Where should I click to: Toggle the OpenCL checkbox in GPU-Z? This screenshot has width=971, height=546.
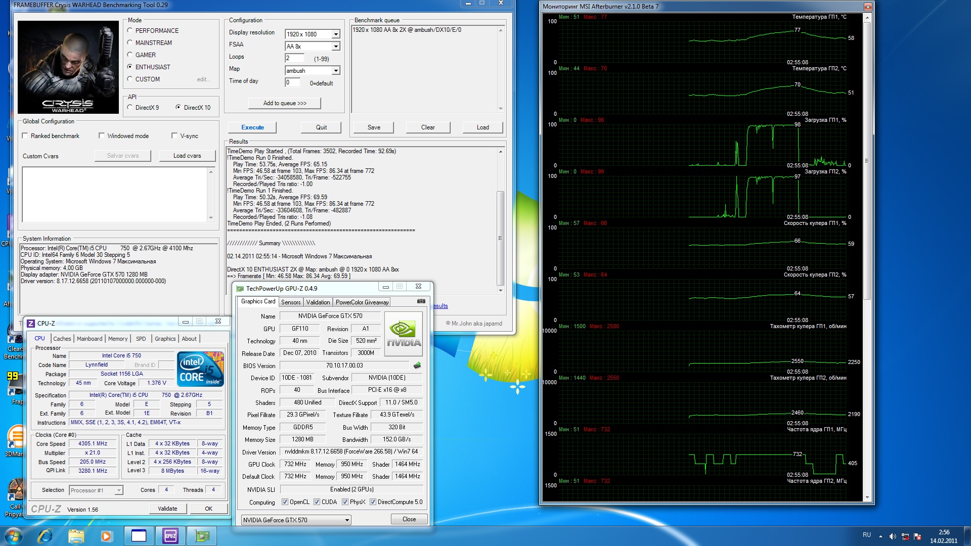pos(285,502)
